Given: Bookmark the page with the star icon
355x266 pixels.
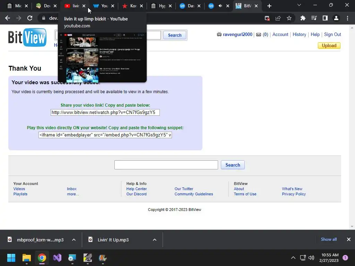Looking at the screenshot, I should point(289,18).
